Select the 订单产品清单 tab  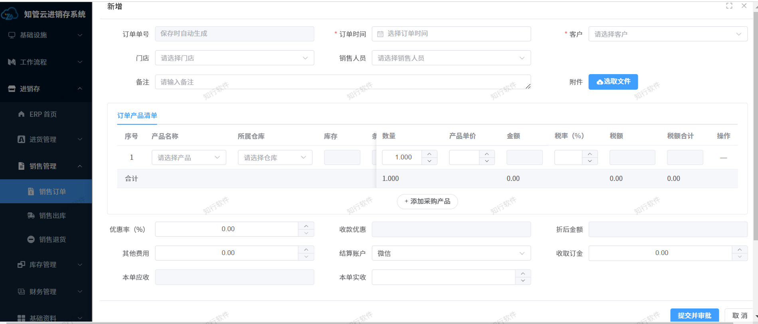pyautogui.click(x=137, y=116)
